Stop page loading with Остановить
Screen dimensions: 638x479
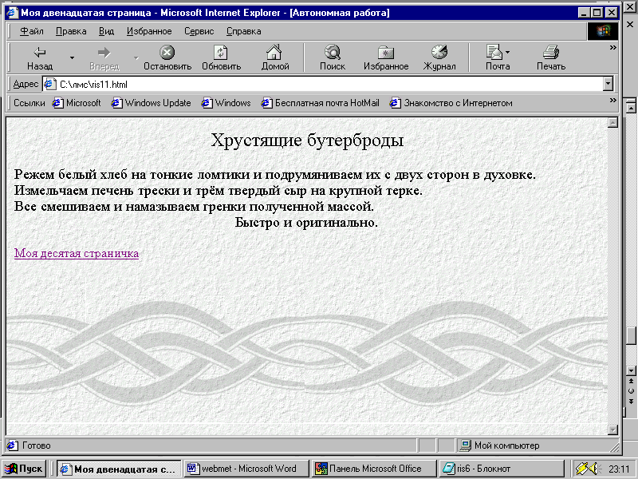click(167, 57)
